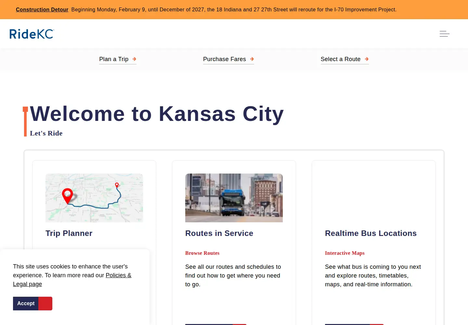
Task: Click the Realtime Bus Locations heading
Action: 371,233
